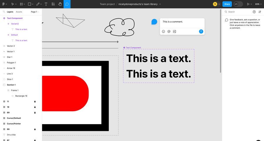264x141 pixels.
Task: Click Team project breadcrumb link
Action: point(107,4)
